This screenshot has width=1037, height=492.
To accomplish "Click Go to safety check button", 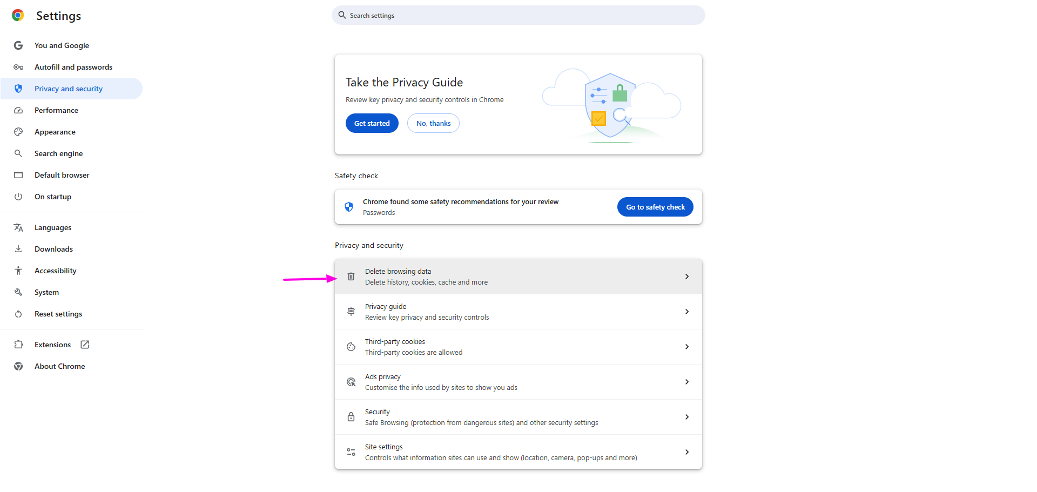I will [655, 207].
